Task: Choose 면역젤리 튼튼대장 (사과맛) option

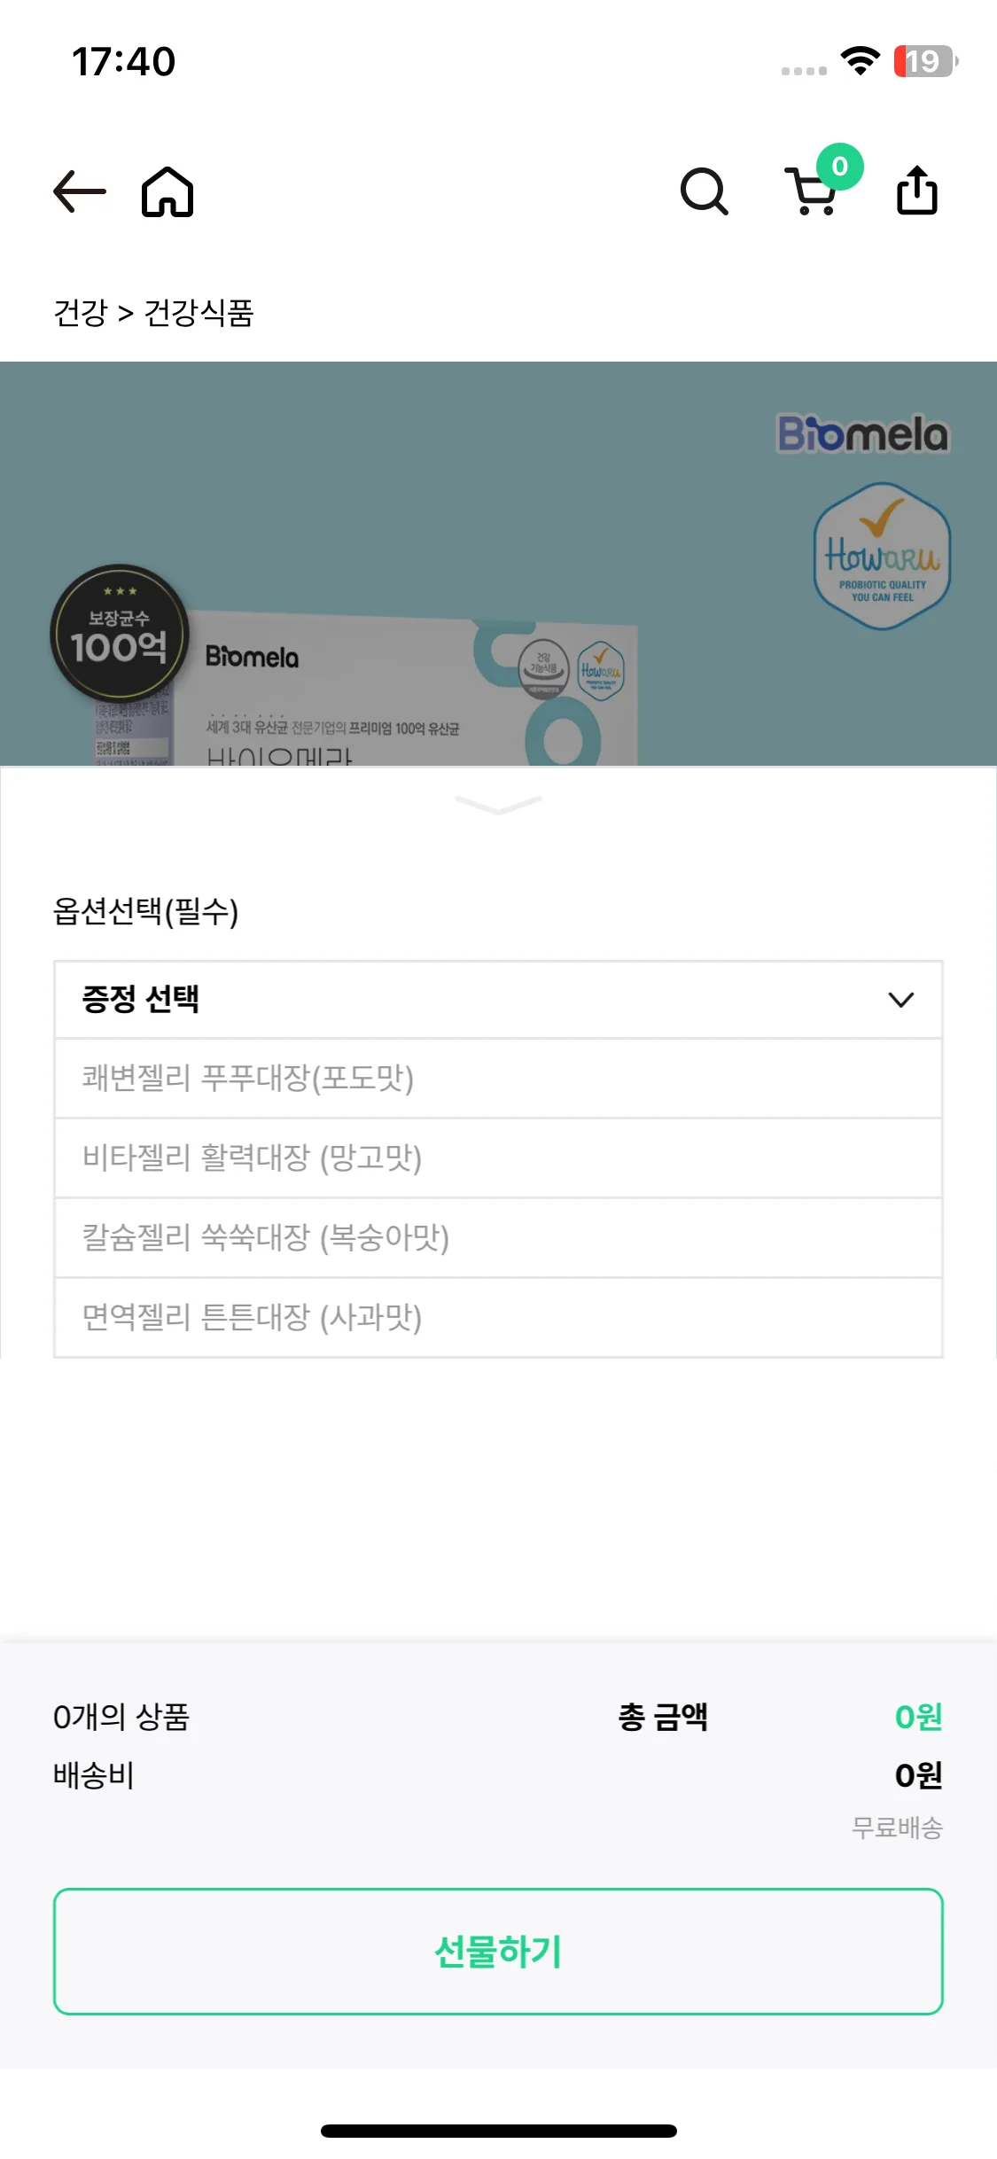Action: pos(498,1318)
